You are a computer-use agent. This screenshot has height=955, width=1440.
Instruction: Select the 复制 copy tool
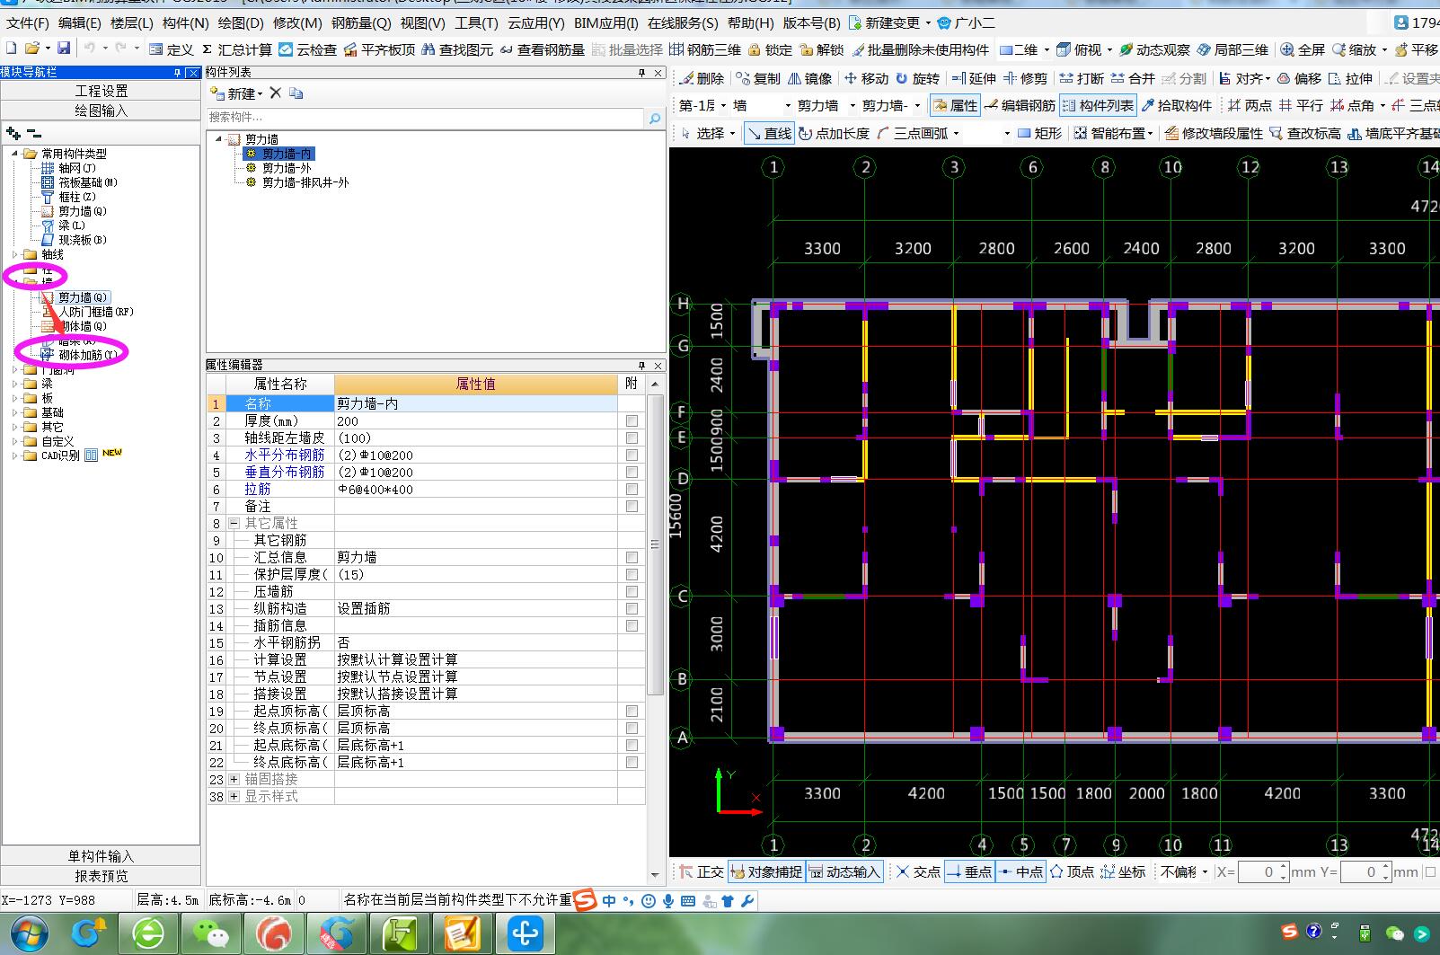point(758,78)
